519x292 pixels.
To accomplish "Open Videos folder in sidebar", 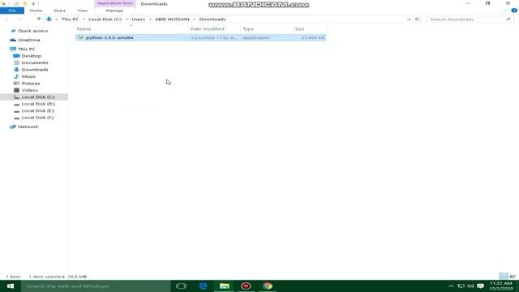I will click(30, 90).
